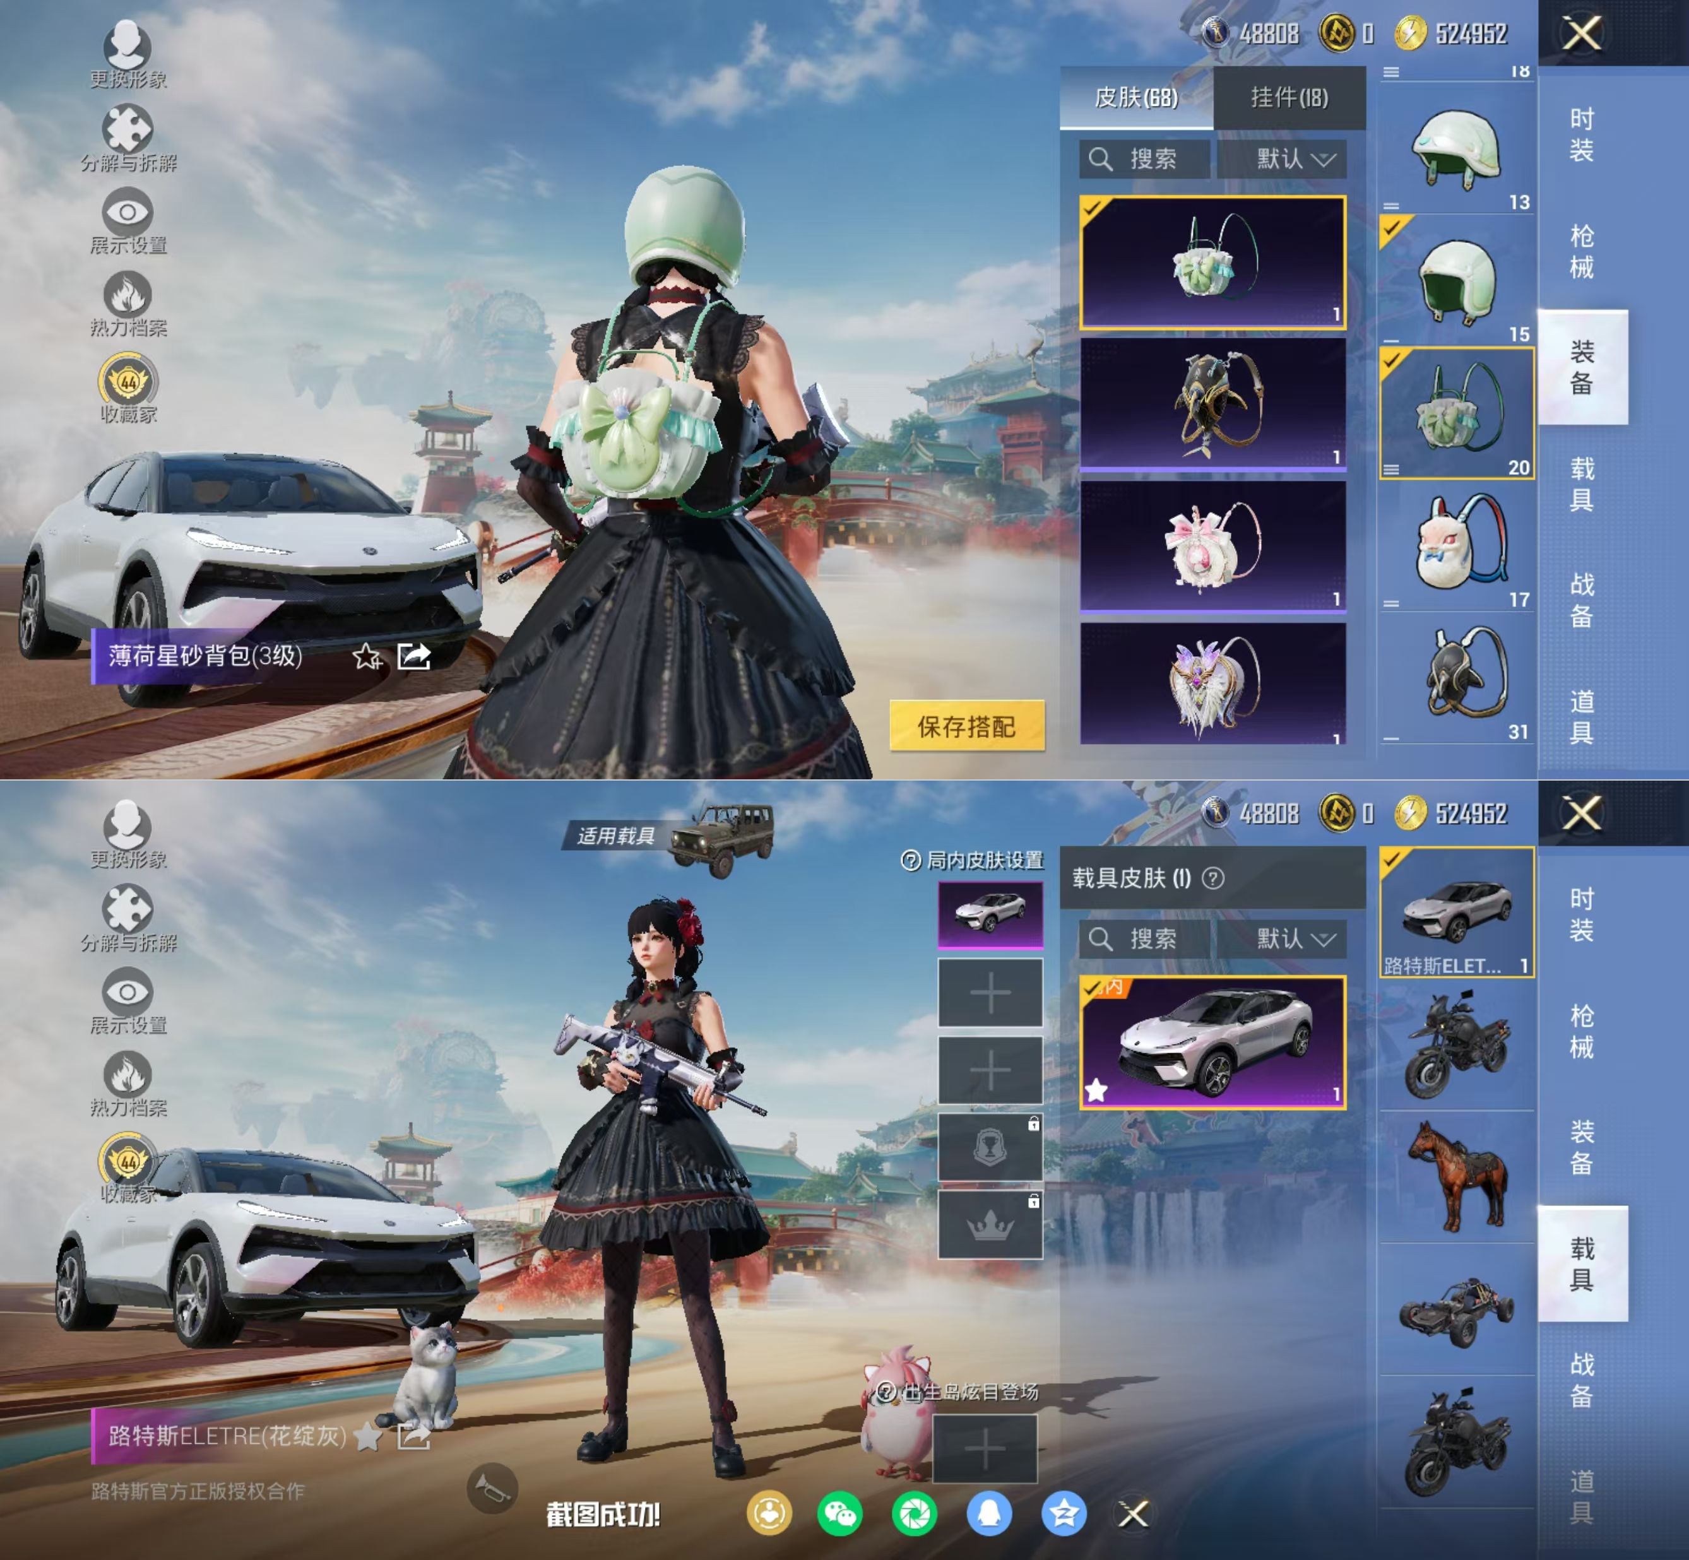Select the 皮肤(68) tab
The width and height of the screenshot is (1689, 1560).
(x=1136, y=98)
